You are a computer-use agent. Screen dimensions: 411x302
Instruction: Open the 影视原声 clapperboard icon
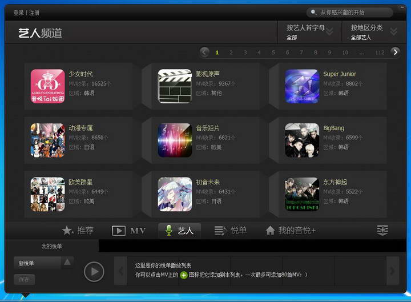175,86
